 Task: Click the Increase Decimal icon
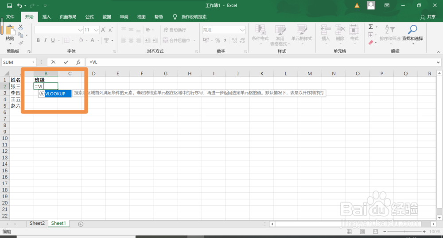[234, 40]
